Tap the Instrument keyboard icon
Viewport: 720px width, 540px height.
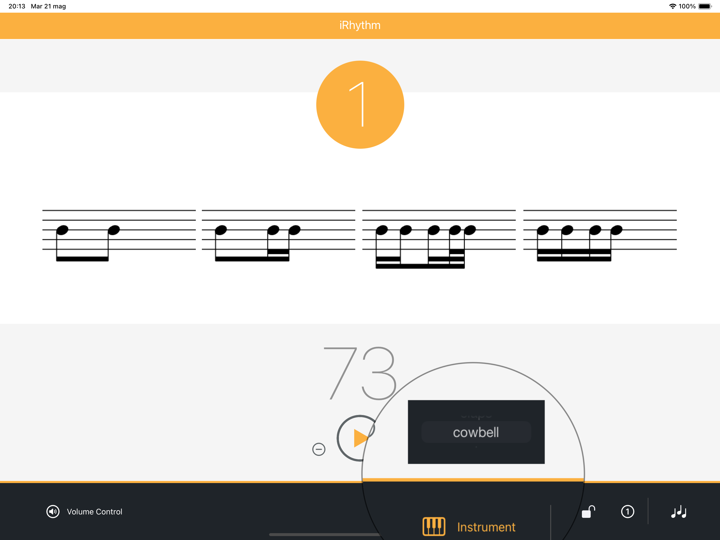point(434,526)
